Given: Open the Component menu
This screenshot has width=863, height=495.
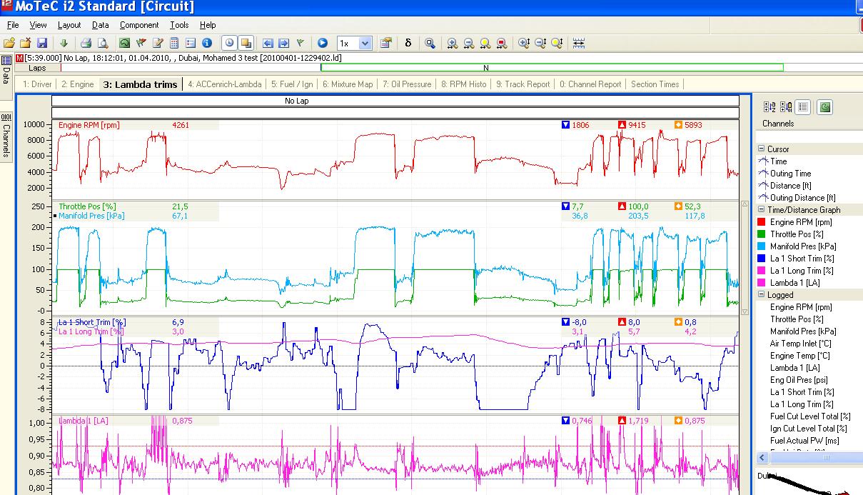Looking at the screenshot, I should (138, 25).
